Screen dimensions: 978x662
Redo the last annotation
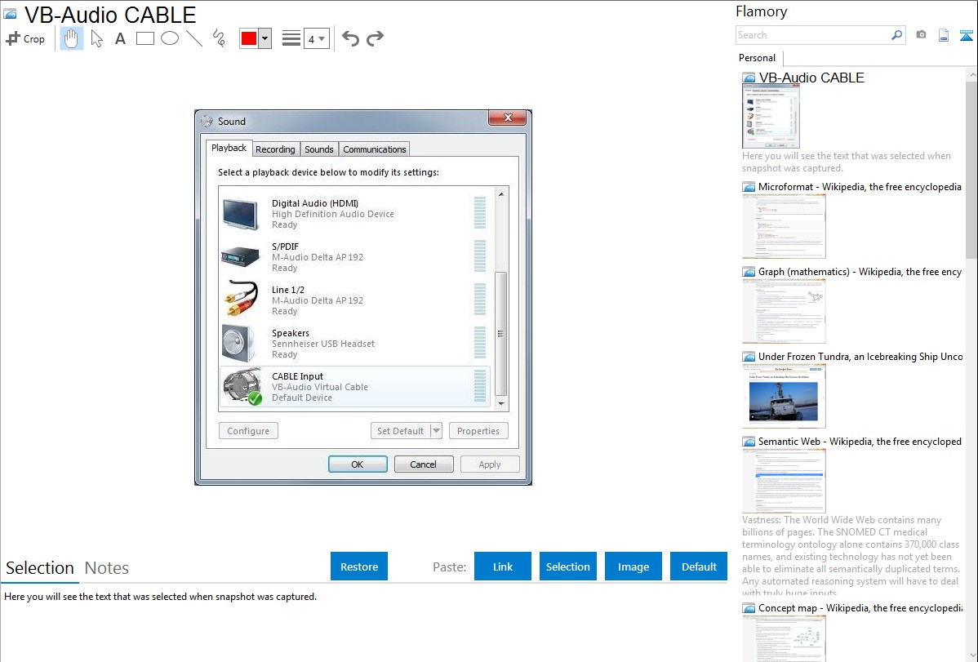pyautogui.click(x=375, y=38)
